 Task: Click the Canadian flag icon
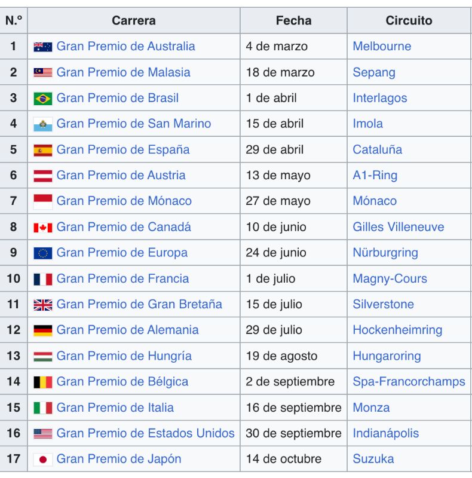point(42,228)
